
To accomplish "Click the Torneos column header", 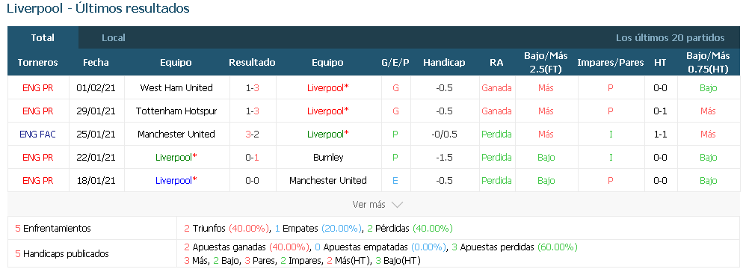I will click(37, 63).
